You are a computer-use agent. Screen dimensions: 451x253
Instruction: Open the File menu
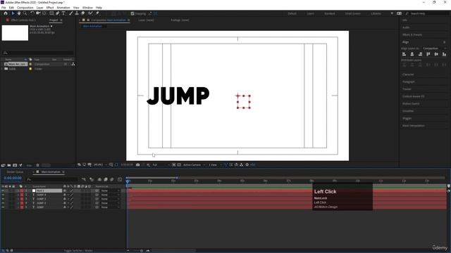tap(4, 8)
